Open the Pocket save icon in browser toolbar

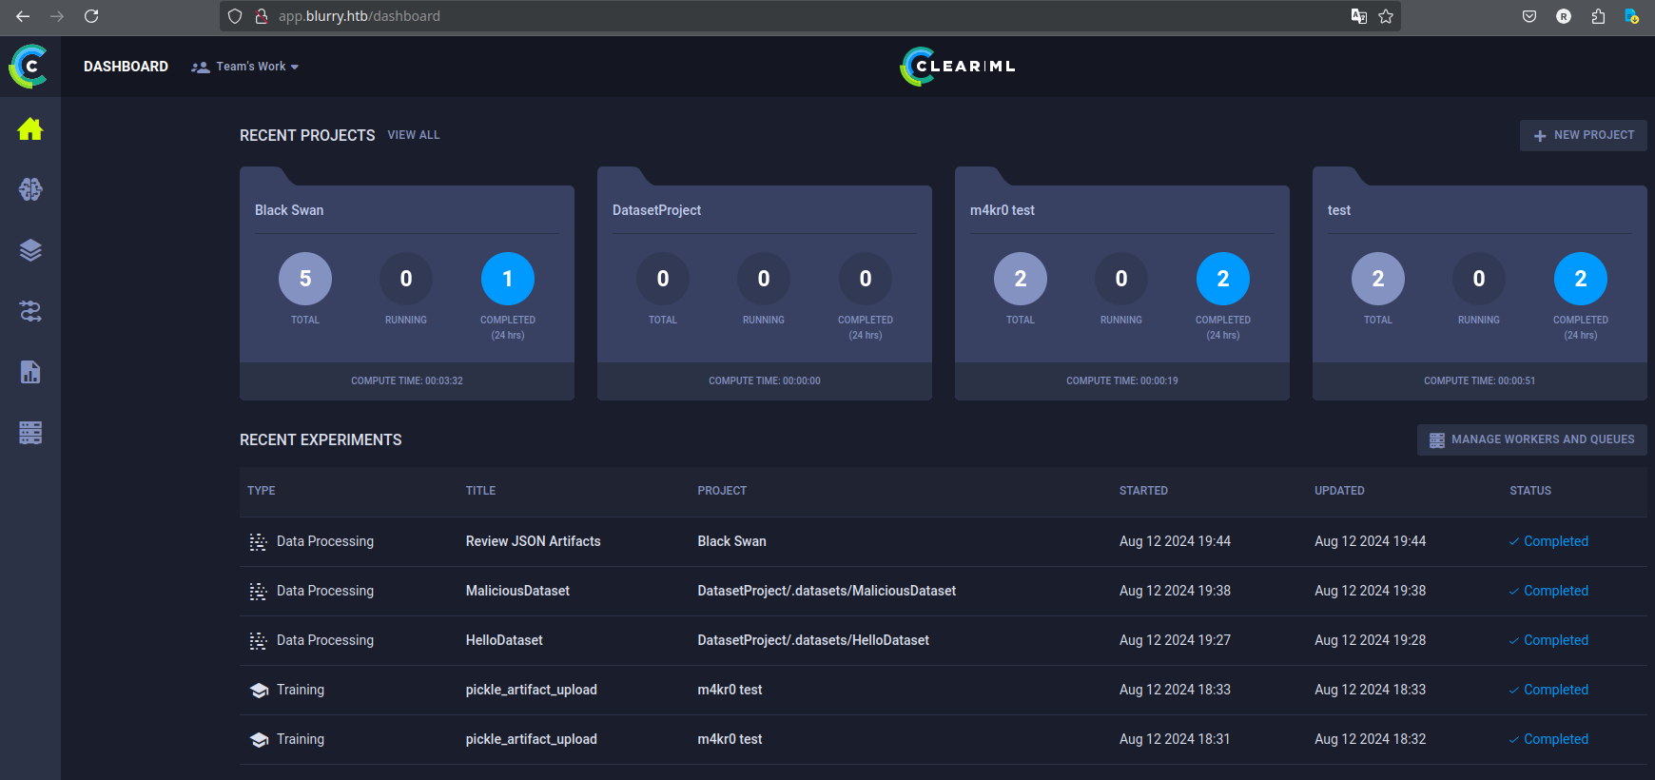[x=1529, y=16]
